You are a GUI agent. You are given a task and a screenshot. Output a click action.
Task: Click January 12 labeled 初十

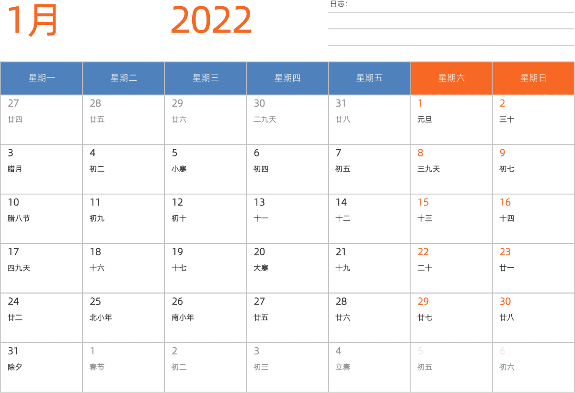206,219
